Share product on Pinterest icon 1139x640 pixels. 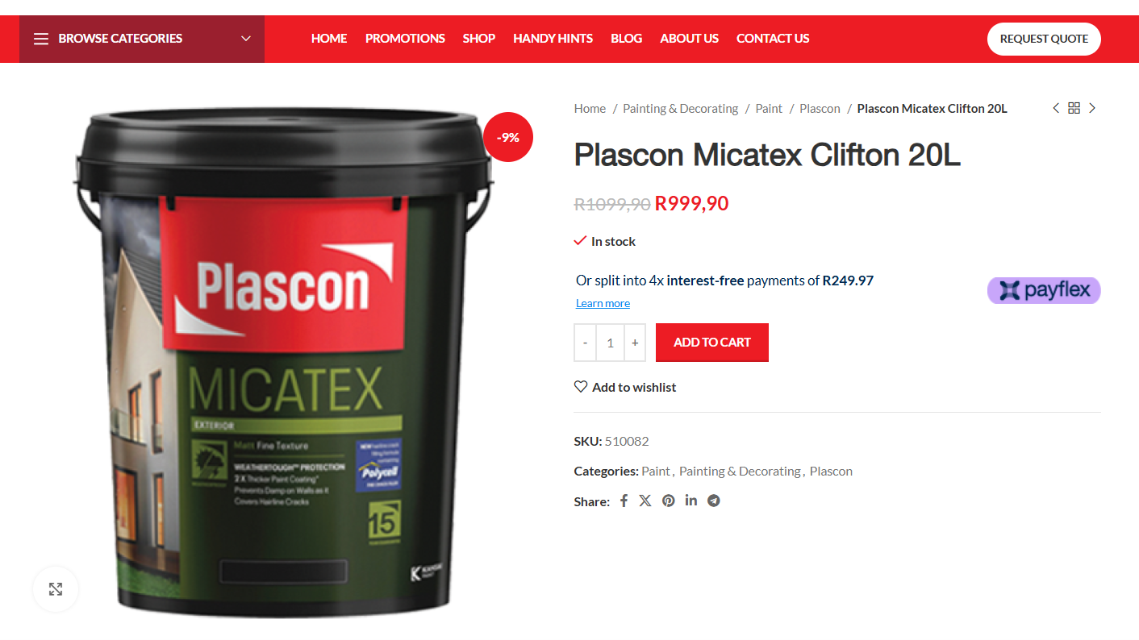click(x=669, y=501)
